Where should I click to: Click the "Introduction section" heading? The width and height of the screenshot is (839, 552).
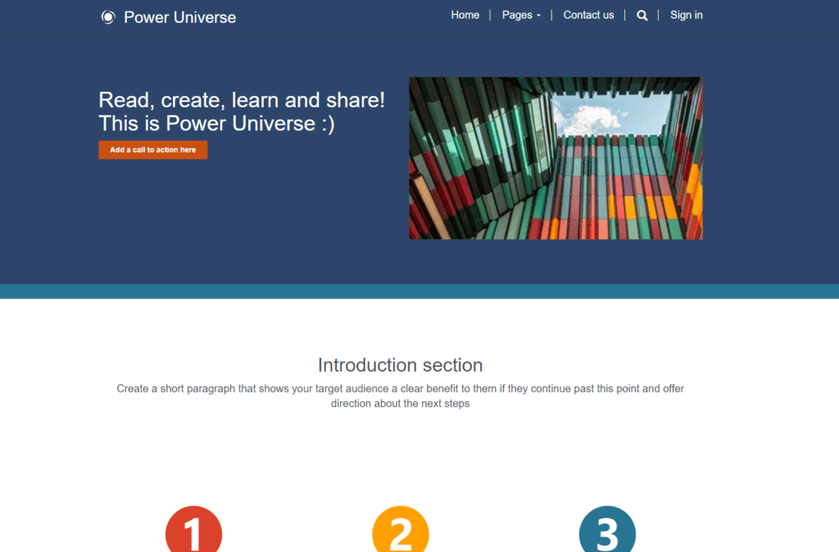pos(400,364)
